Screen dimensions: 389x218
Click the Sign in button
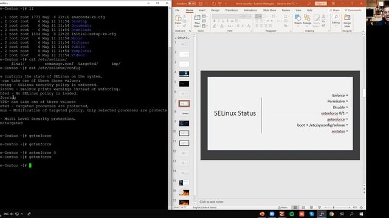click(320, 4)
